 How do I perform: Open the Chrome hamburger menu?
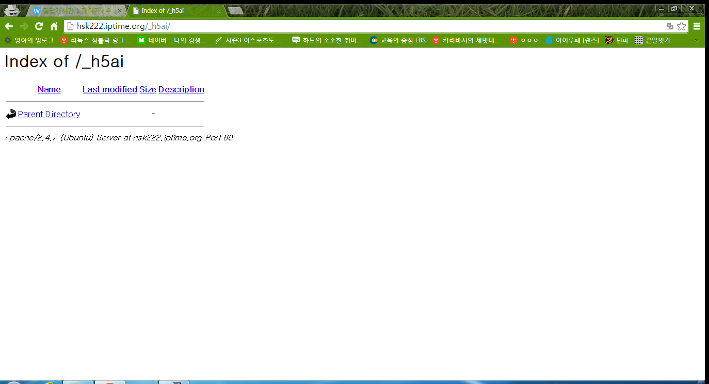click(x=697, y=26)
